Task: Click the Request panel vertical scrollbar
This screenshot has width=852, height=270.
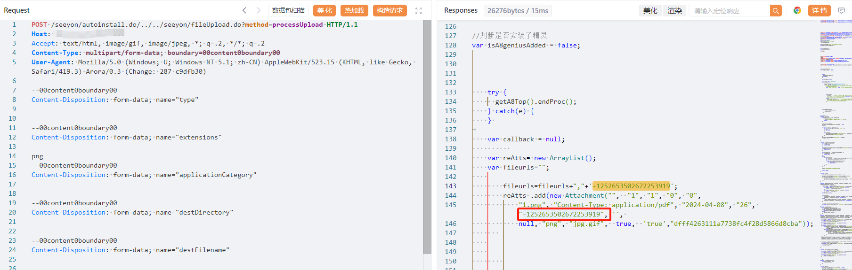Action: tap(427, 137)
